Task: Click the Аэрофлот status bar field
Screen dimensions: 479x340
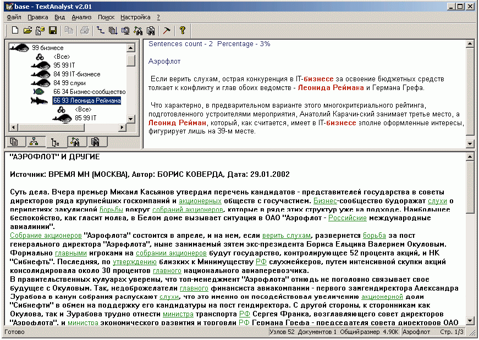Action: pos(416,332)
